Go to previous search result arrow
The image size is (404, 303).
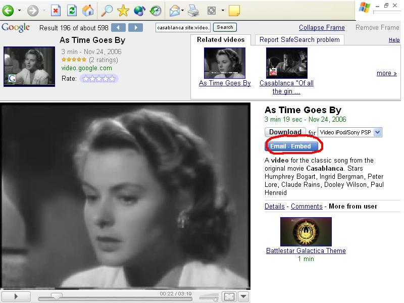tap(118, 28)
